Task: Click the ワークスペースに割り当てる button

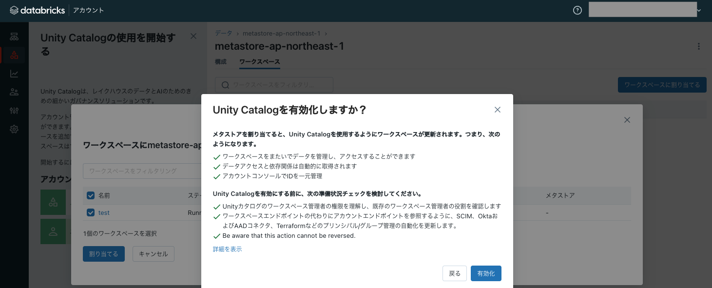Action: [662, 84]
